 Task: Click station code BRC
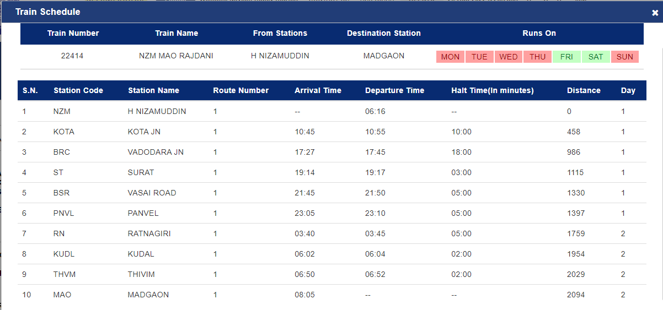coord(61,152)
